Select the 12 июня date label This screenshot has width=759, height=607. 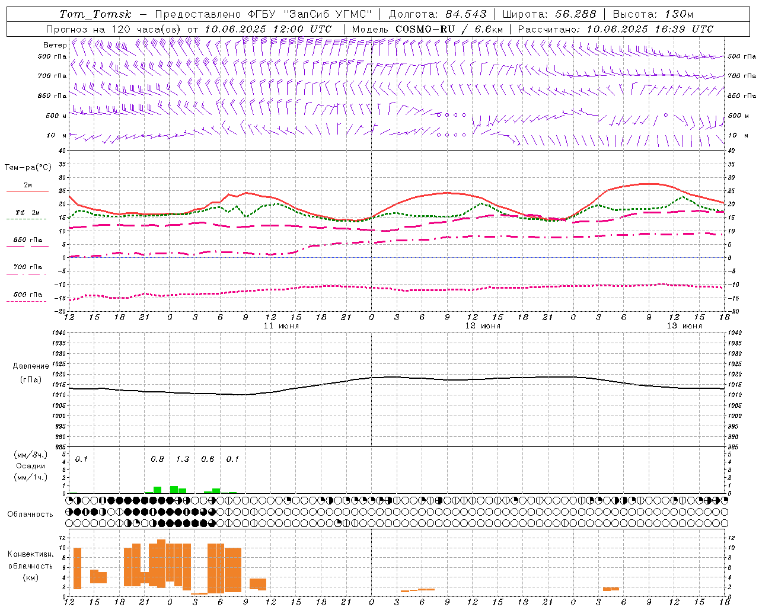[x=483, y=326]
